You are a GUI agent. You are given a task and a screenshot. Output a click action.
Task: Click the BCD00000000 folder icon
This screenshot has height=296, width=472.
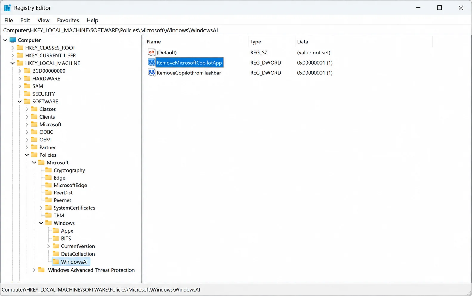(x=27, y=71)
